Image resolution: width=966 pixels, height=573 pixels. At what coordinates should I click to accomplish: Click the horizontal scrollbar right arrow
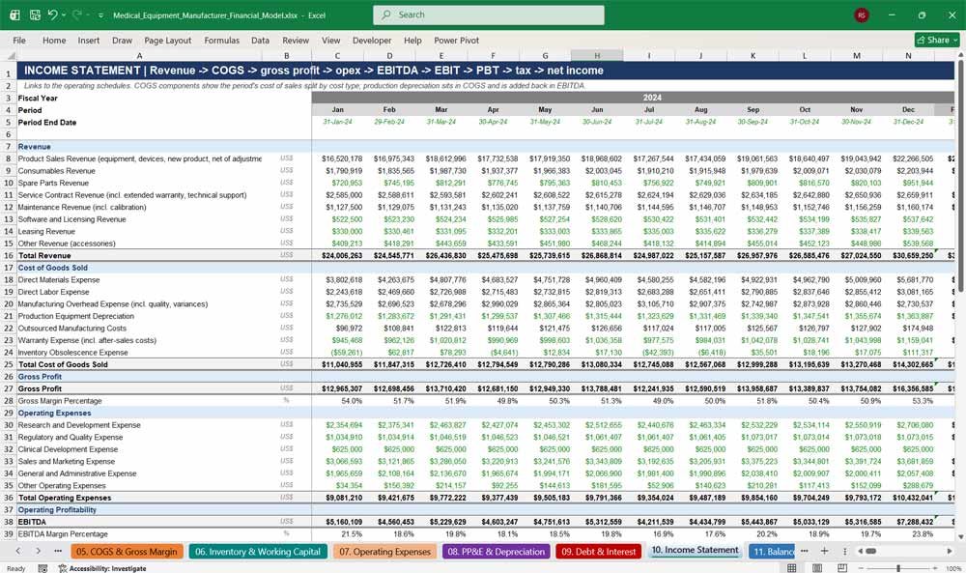950,551
